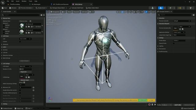This screenshot has width=196, height=110.
Task: Click Material Slots add element icon
Action: [x=30, y=21]
